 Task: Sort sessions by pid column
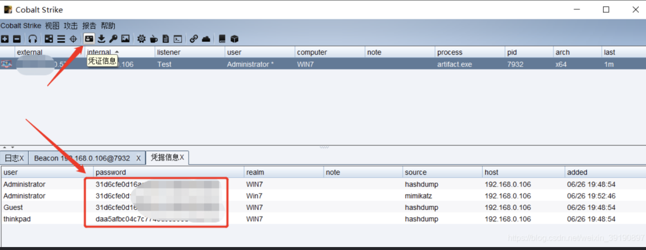(x=529, y=53)
